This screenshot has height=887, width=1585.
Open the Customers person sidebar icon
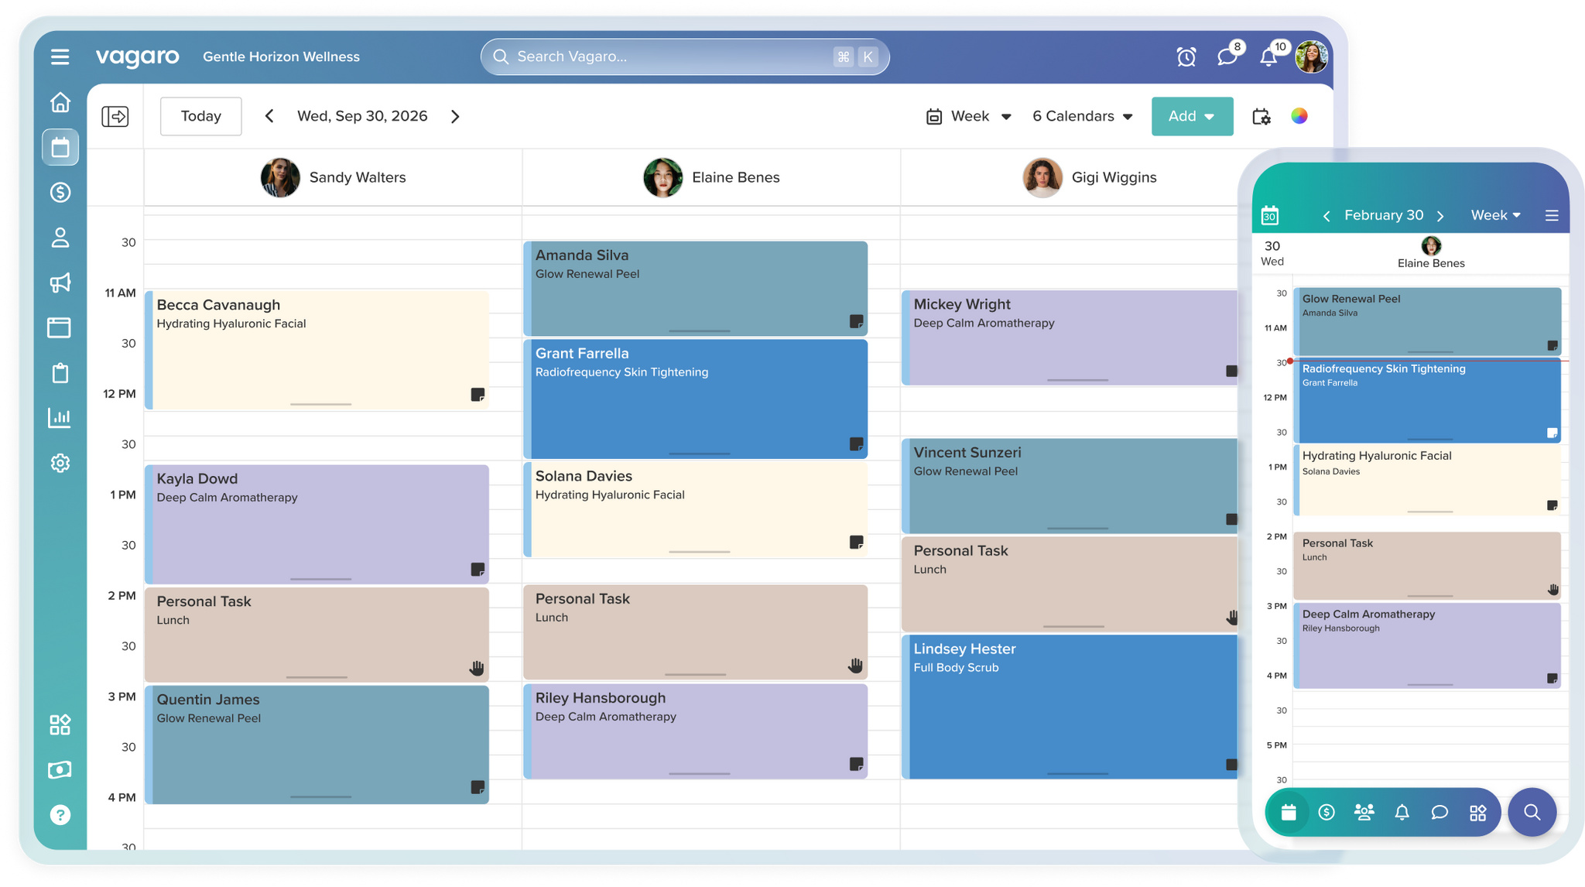[x=60, y=237]
